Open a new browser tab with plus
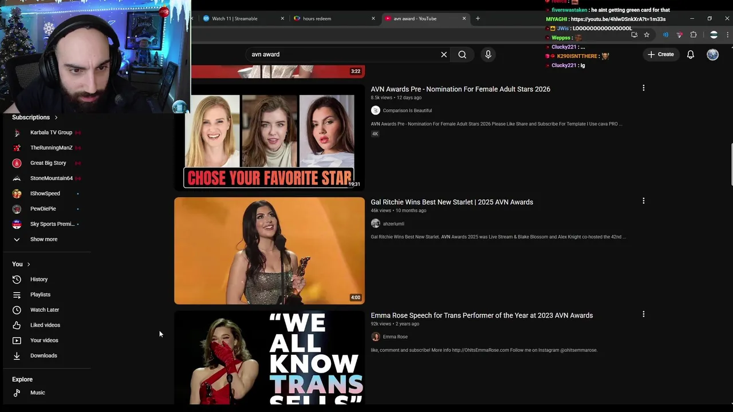Image resolution: width=733 pixels, height=412 pixels. pos(478,18)
